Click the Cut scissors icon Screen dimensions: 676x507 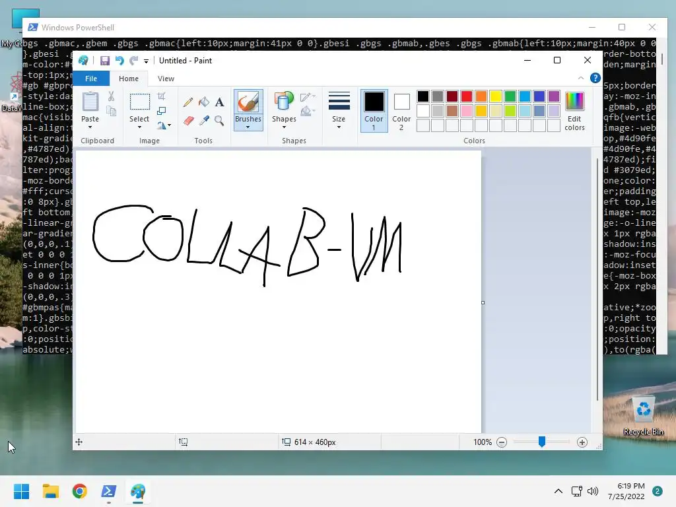coord(111,96)
